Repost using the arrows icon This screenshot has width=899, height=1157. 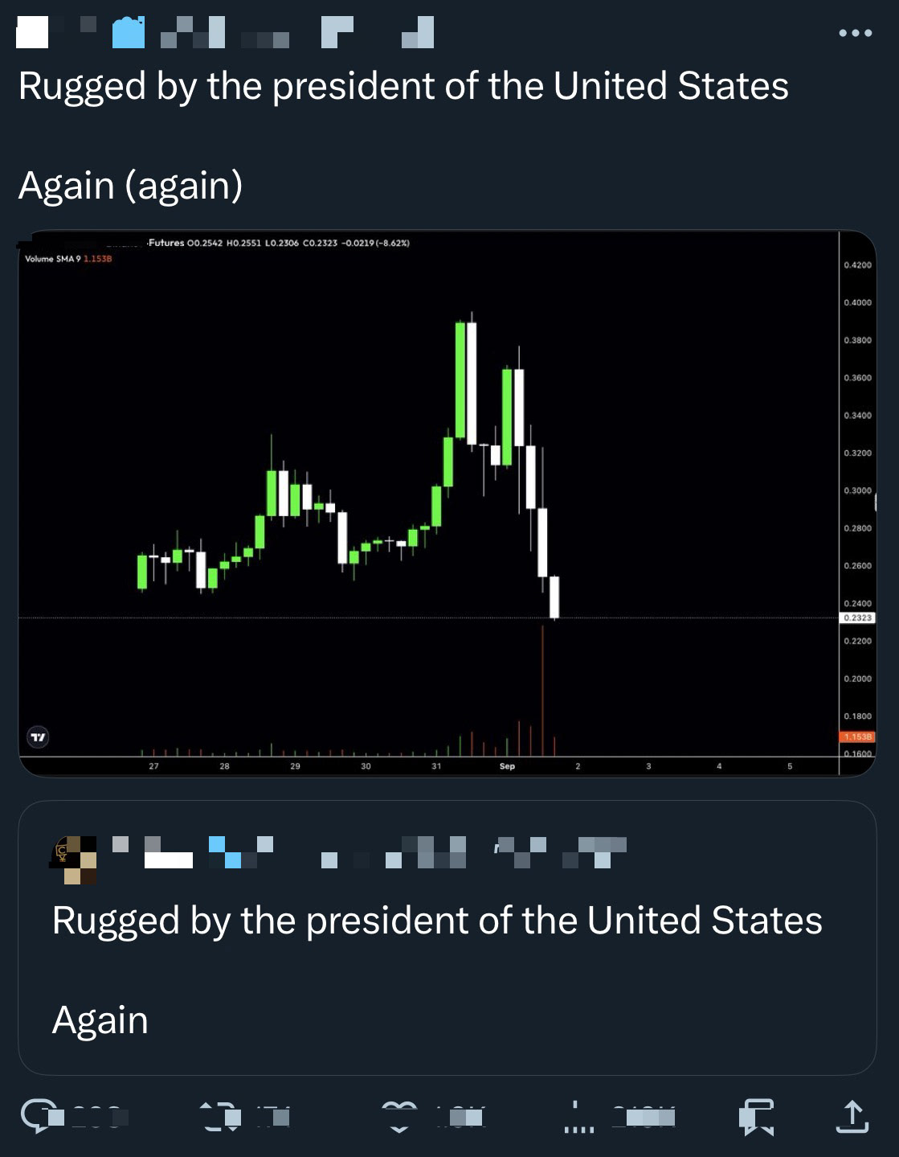tap(220, 1116)
